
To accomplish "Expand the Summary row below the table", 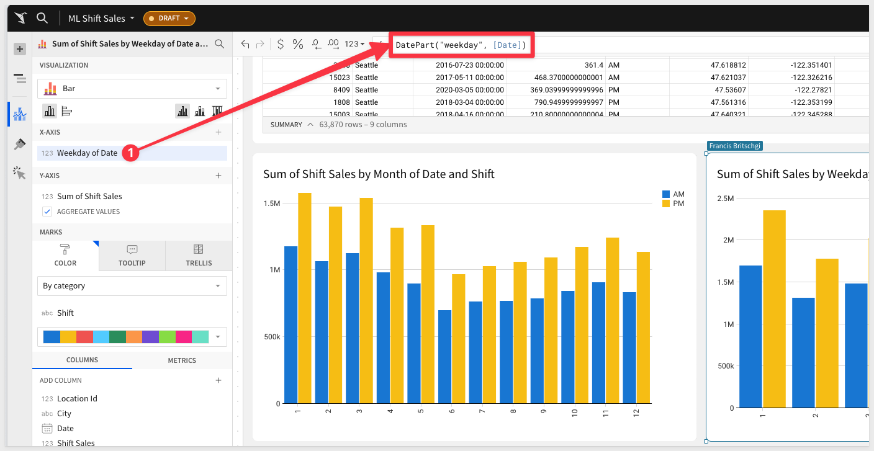I will [309, 125].
